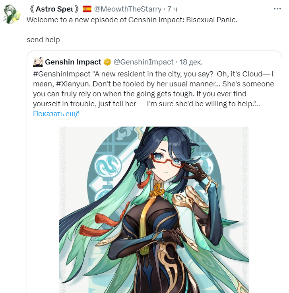Click the 'Welcome to a new episode' tweet text
This screenshot has height=293, width=289.
click(x=132, y=20)
